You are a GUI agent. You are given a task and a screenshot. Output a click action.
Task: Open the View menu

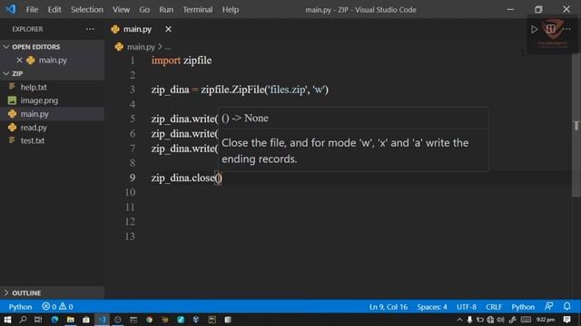click(121, 10)
